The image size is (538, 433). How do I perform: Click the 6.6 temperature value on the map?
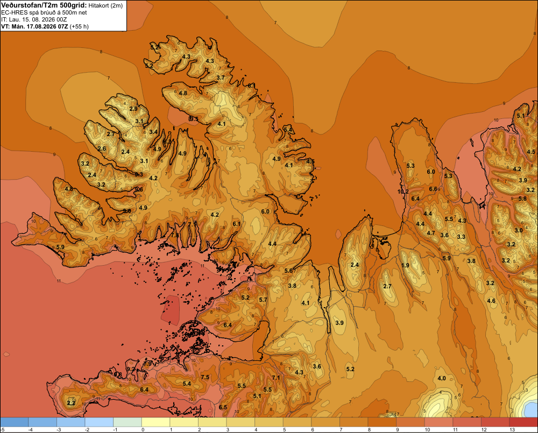point(433,189)
